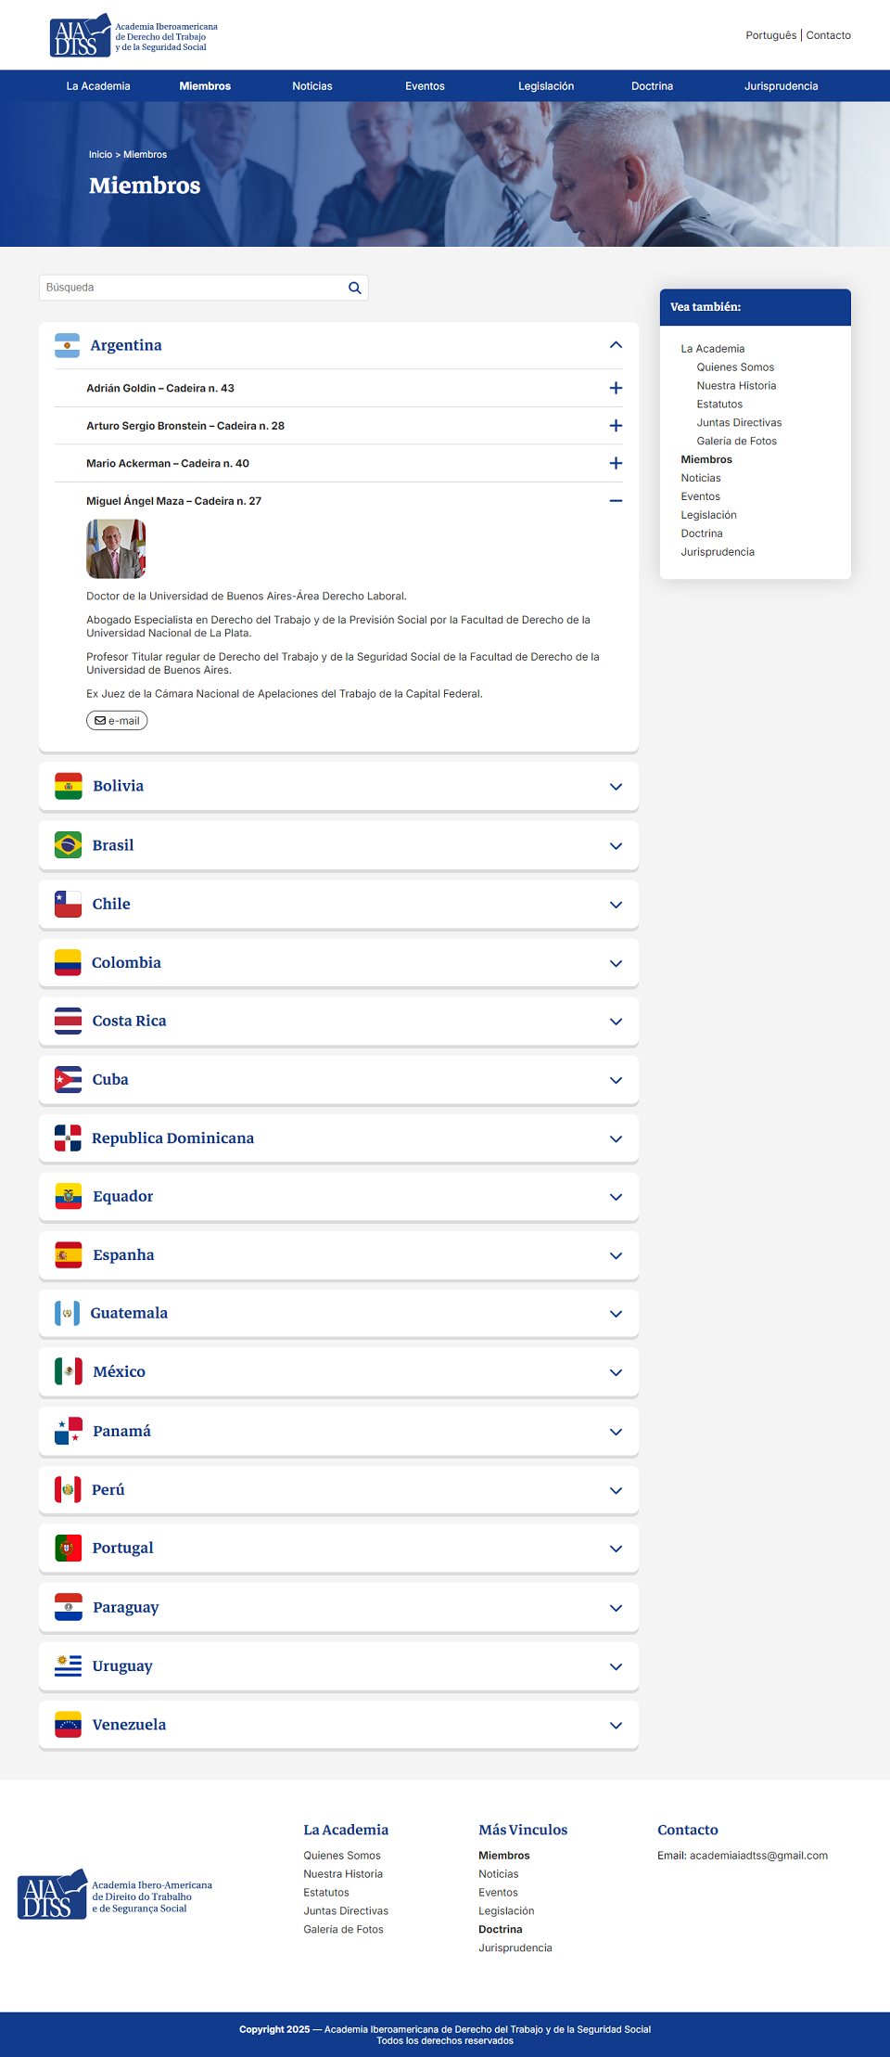This screenshot has width=890, height=2057.
Task: Expand the Portugal members section
Action: (x=338, y=1549)
